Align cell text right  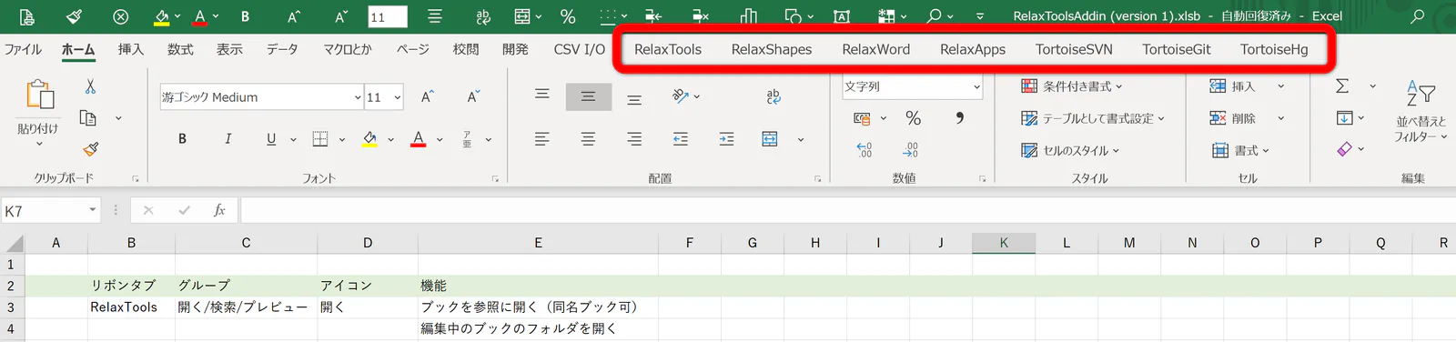[x=635, y=139]
